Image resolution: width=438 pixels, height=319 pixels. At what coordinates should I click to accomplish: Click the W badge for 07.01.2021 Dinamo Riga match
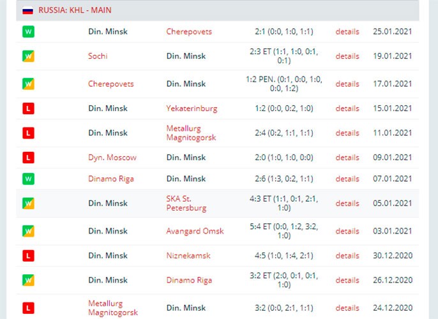[x=28, y=179]
